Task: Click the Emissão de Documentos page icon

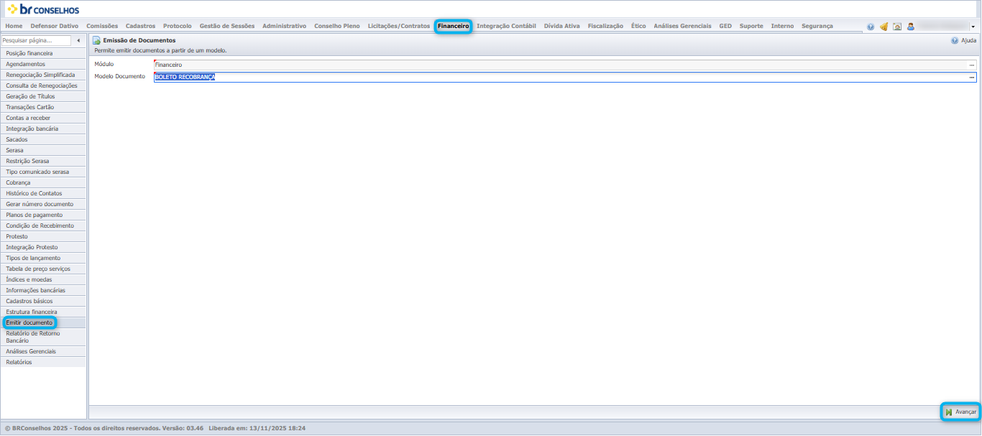Action: click(96, 41)
